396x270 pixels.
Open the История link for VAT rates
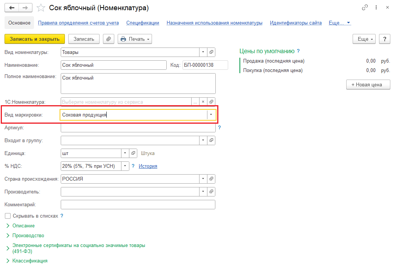click(x=148, y=166)
